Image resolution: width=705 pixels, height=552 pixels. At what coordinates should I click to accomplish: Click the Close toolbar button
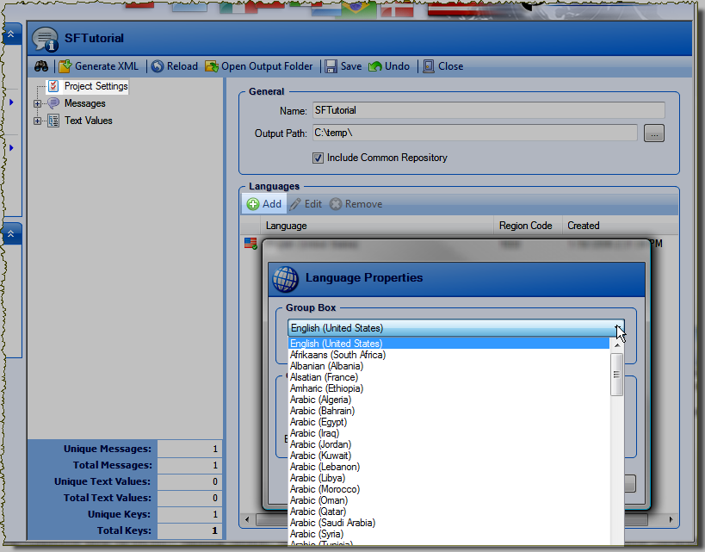pyautogui.click(x=442, y=66)
